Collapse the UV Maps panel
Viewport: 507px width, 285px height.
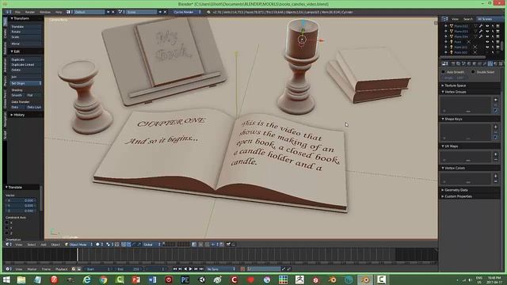click(443, 146)
